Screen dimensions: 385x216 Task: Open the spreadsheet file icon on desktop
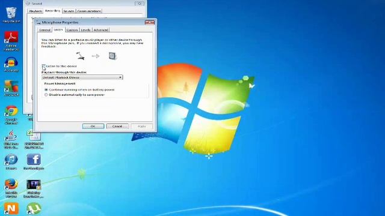click(x=34, y=139)
